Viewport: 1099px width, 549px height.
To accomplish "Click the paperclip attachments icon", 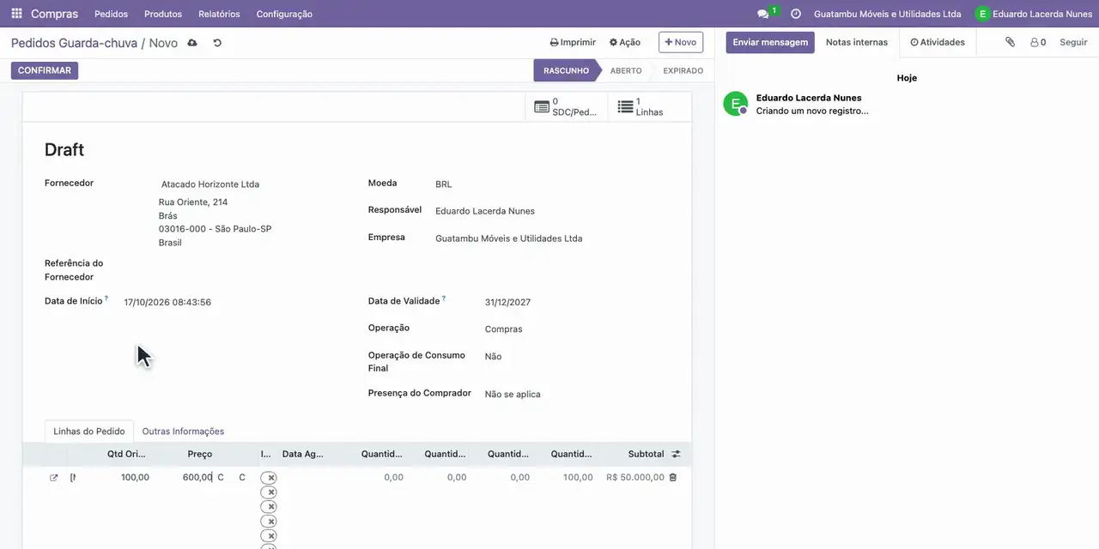I will (x=1011, y=42).
